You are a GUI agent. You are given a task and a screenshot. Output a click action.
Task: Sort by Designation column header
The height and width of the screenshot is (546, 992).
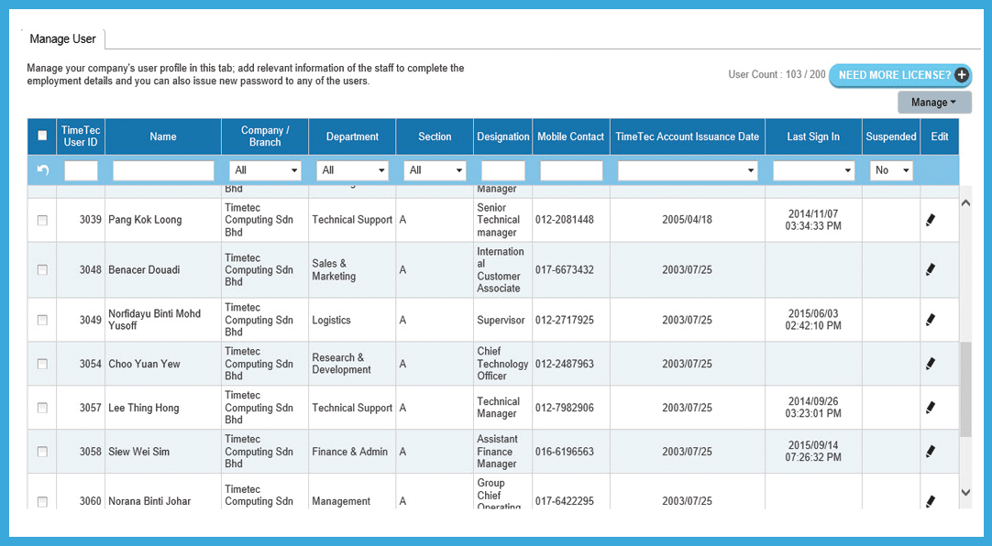point(503,136)
